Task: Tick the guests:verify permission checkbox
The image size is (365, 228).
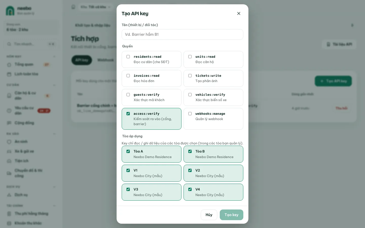Action: coord(128,95)
